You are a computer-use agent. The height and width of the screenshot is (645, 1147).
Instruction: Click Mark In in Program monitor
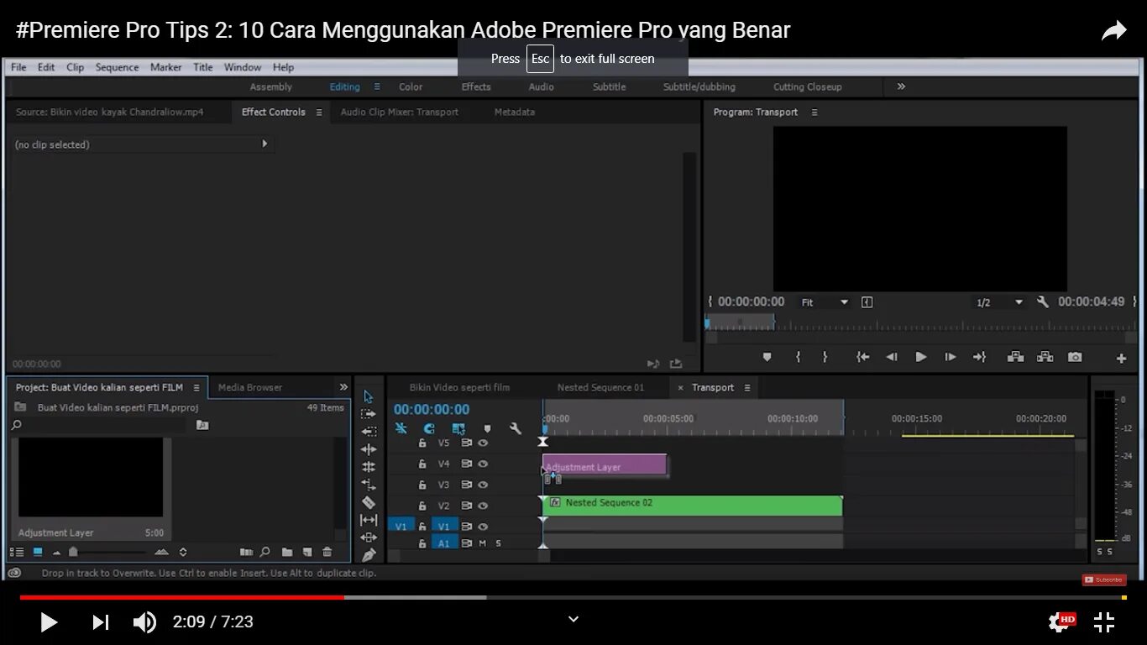798,357
